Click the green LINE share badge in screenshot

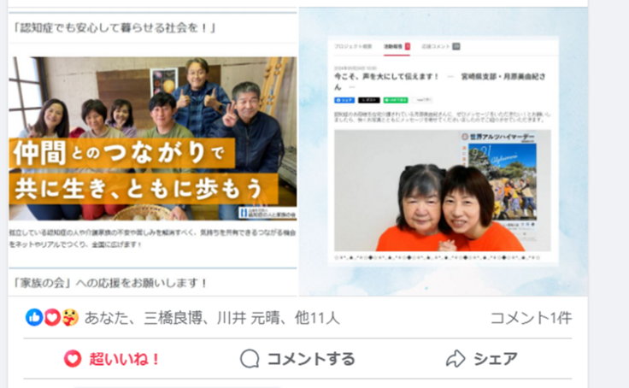(x=396, y=100)
